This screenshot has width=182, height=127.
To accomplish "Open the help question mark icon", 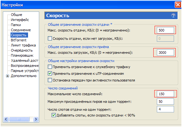I will (x=173, y=16).
